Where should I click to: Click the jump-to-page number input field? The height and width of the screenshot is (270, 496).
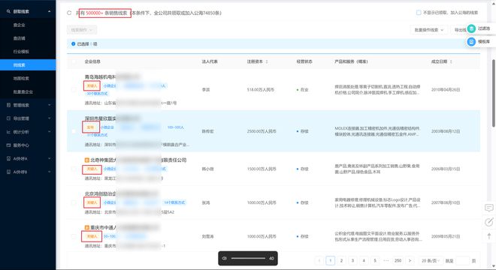[462, 260]
